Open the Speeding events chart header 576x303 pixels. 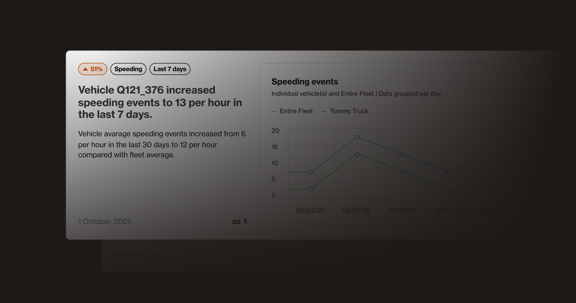tap(305, 82)
